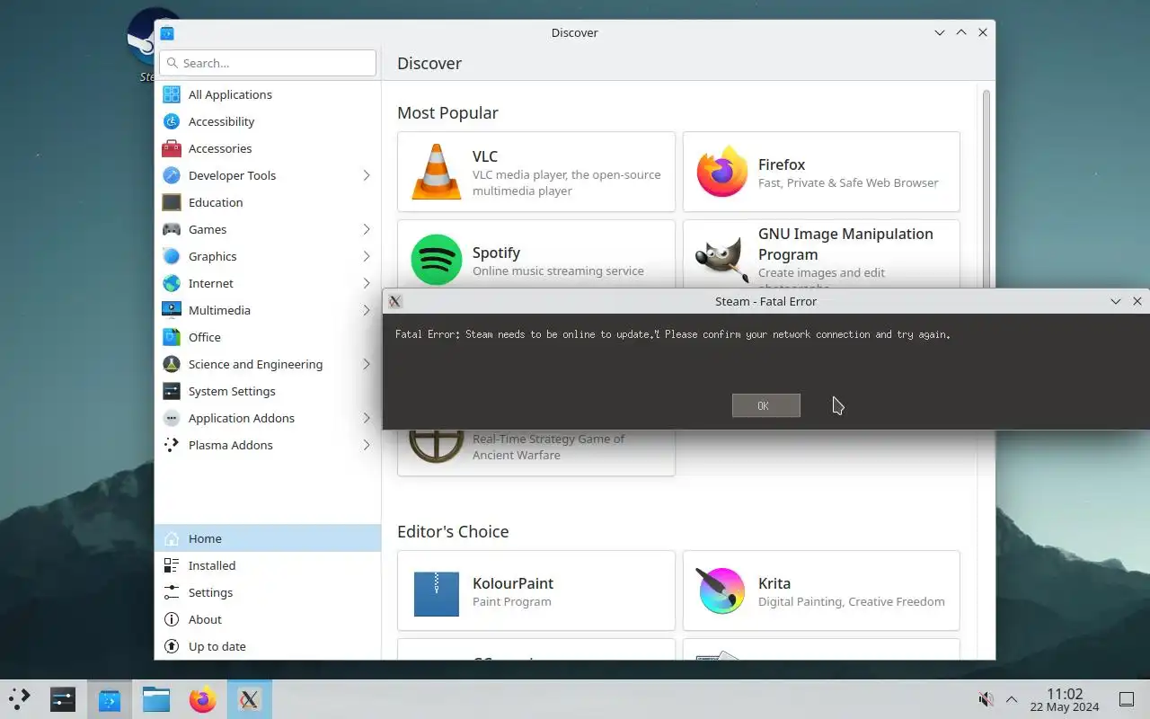The width and height of the screenshot is (1150, 719).
Task: Open the About page
Action: [x=268, y=619]
